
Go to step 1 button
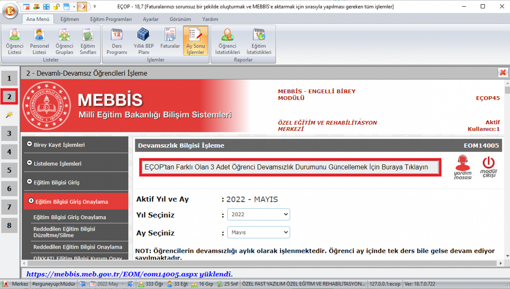[x=9, y=78]
